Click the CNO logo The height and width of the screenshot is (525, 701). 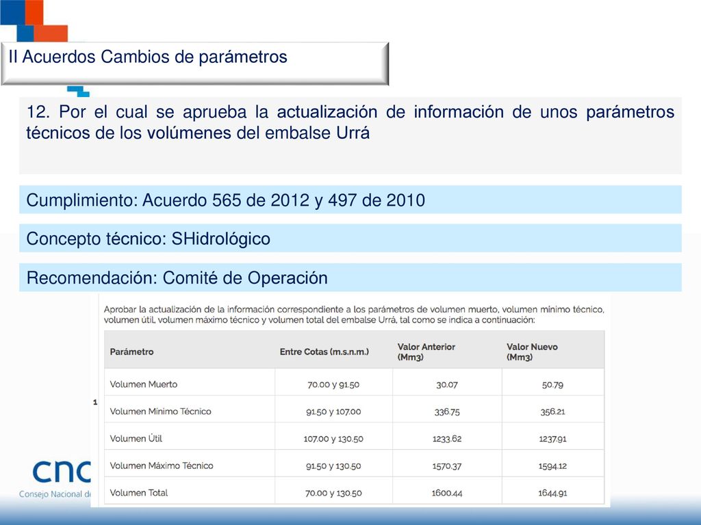[61, 470]
